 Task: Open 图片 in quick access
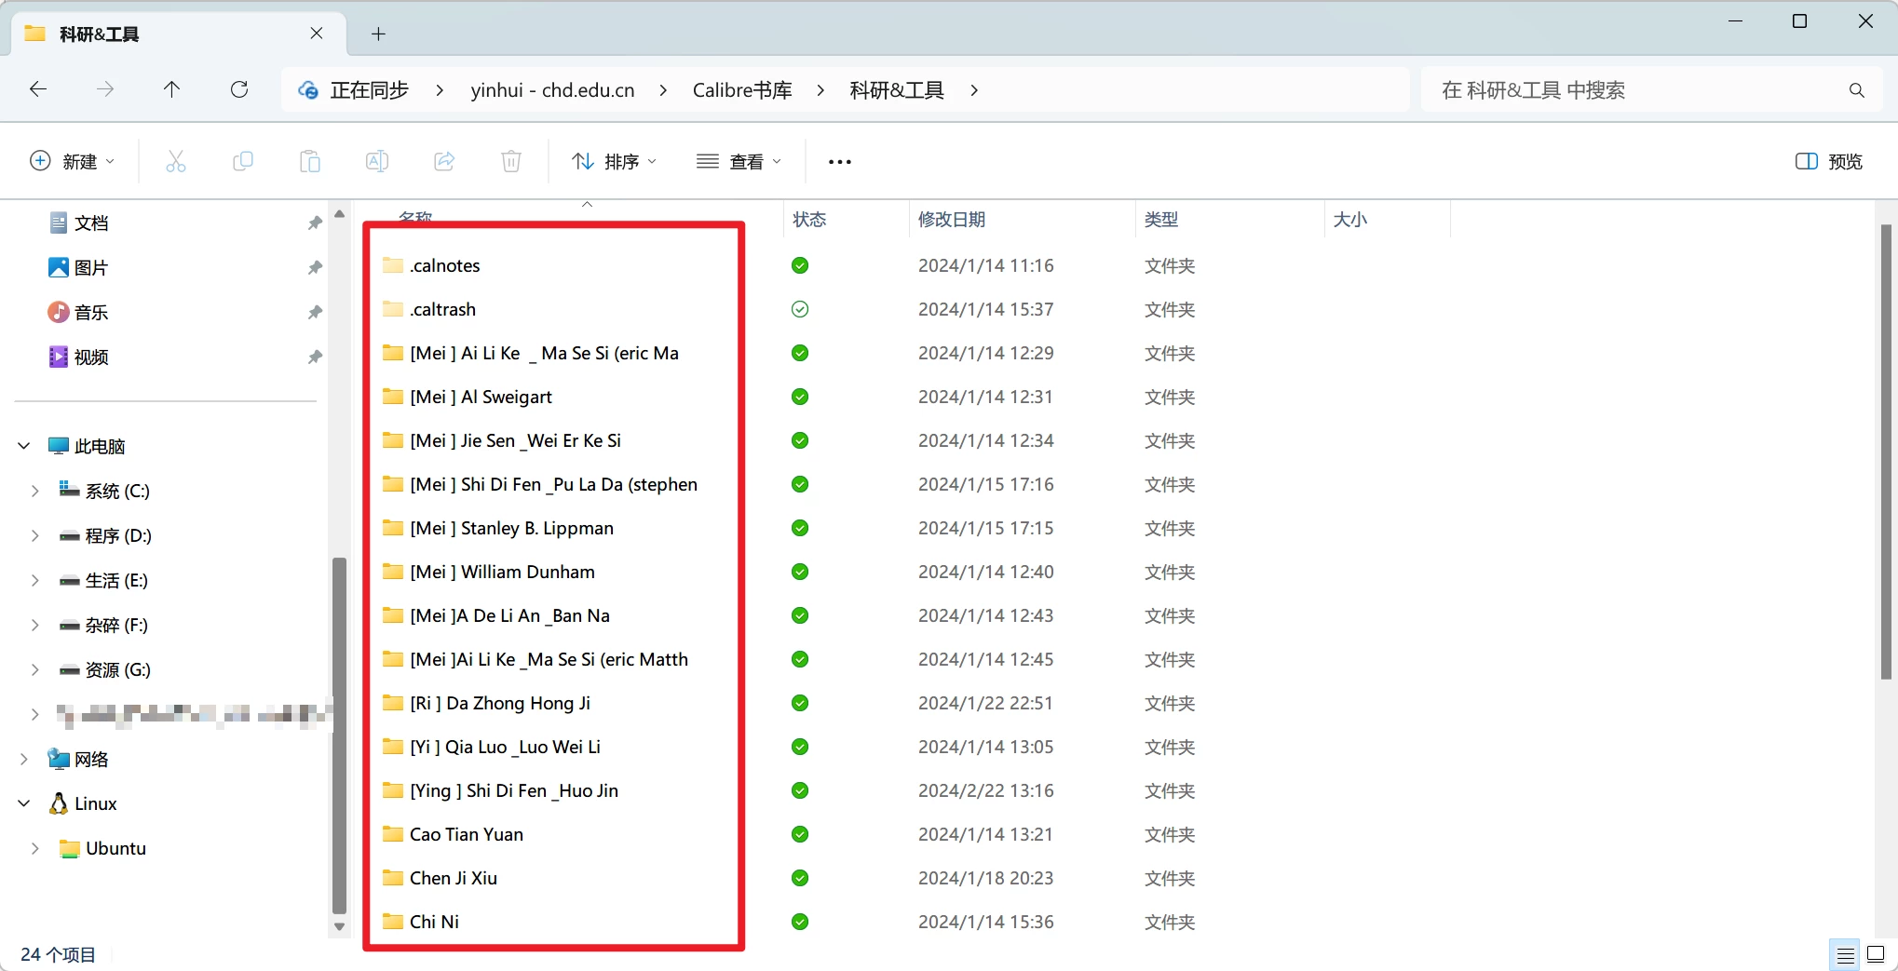pyautogui.click(x=91, y=268)
